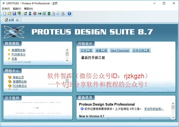Open the 仿真 tutorial link
The image size is (179, 127).
(14, 59)
